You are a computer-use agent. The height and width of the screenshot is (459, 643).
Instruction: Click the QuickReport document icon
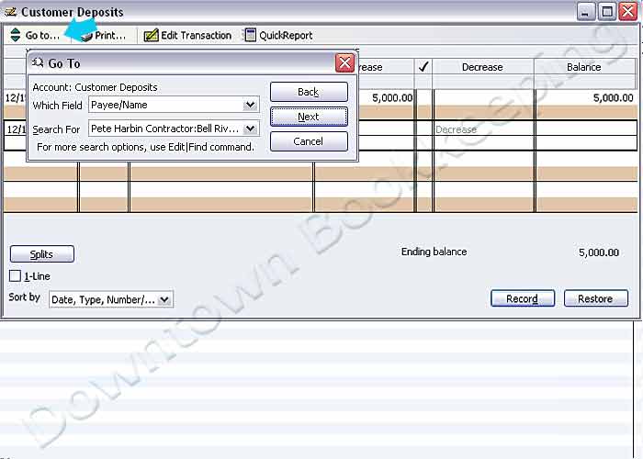(x=251, y=35)
